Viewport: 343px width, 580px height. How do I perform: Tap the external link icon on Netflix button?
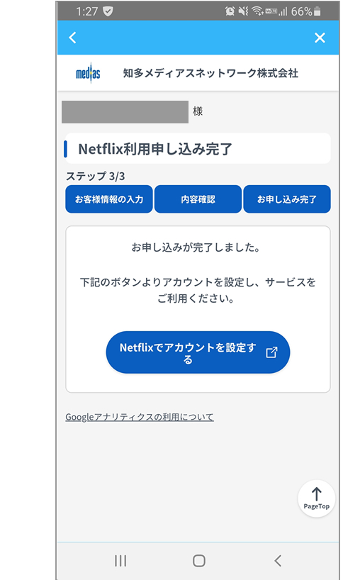coord(271,352)
